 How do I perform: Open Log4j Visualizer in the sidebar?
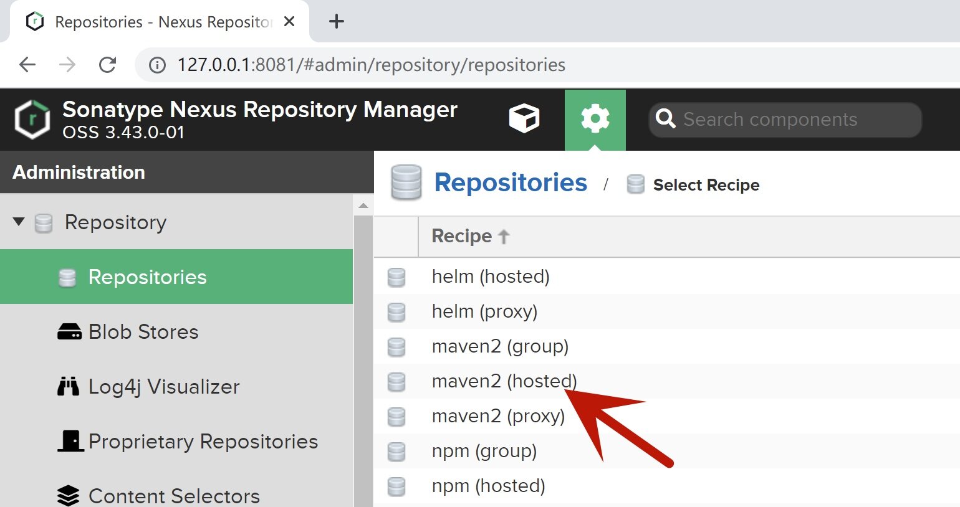pos(163,387)
